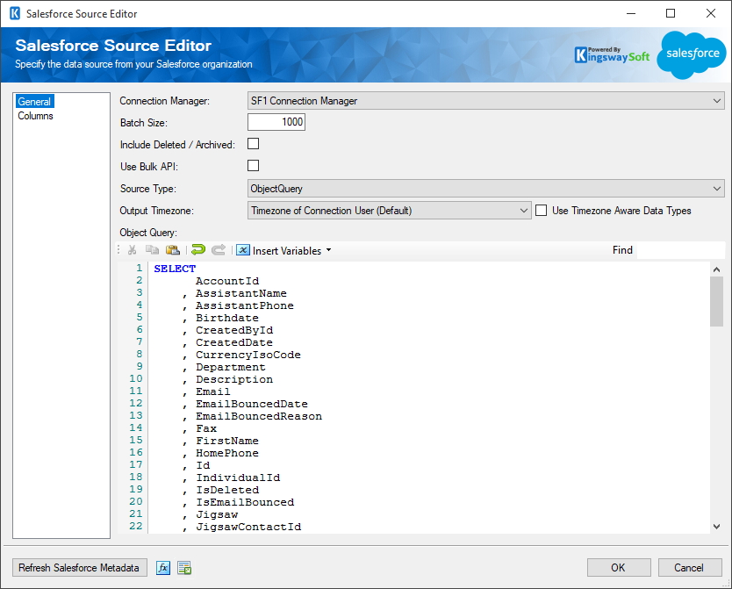Click the Redo arrow icon
732x589 pixels.
point(219,250)
